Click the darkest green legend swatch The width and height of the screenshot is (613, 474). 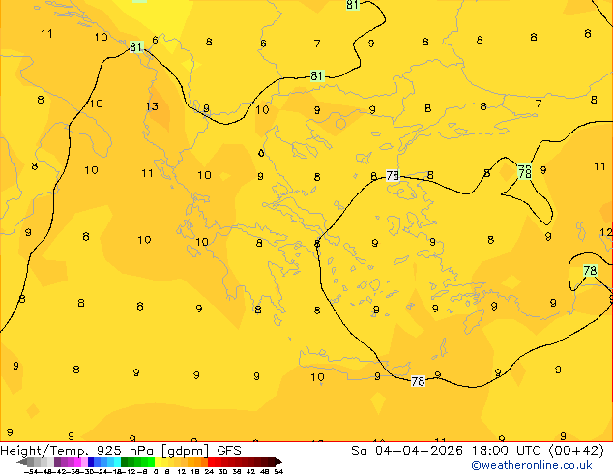[124, 461]
